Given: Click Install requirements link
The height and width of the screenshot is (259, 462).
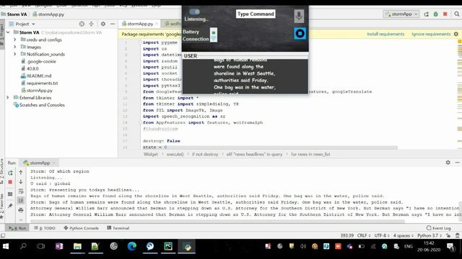Looking at the screenshot, I should click(385, 34).
